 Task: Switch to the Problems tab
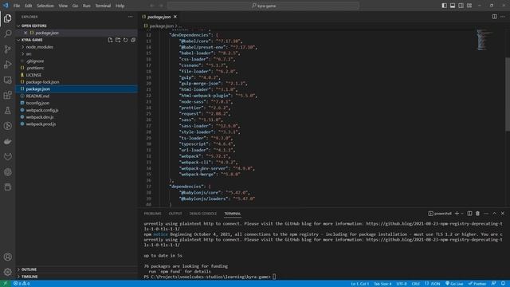point(152,214)
